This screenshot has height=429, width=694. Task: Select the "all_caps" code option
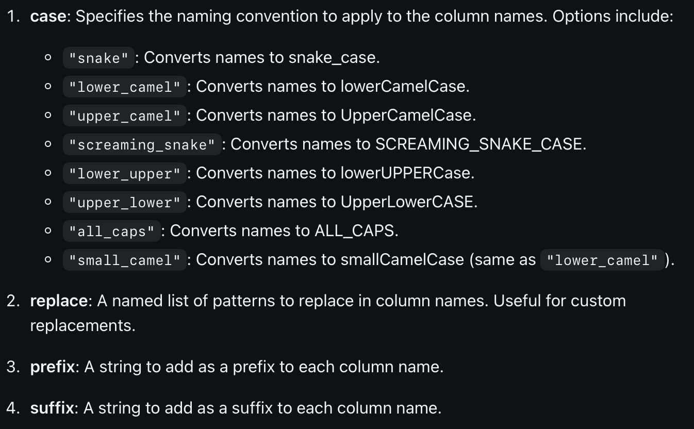pos(111,232)
